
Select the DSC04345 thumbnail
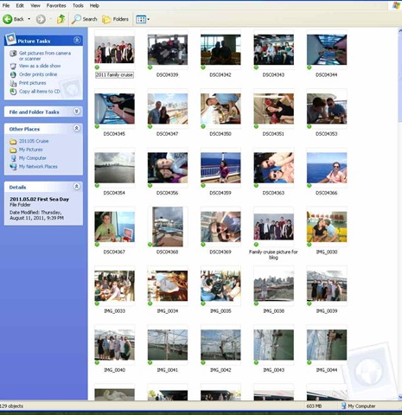click(114, 109)
